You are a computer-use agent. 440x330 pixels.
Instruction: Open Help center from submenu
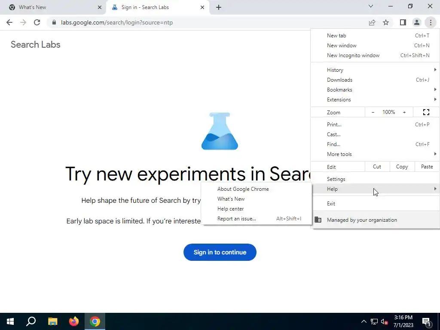[x=257, y=208]
